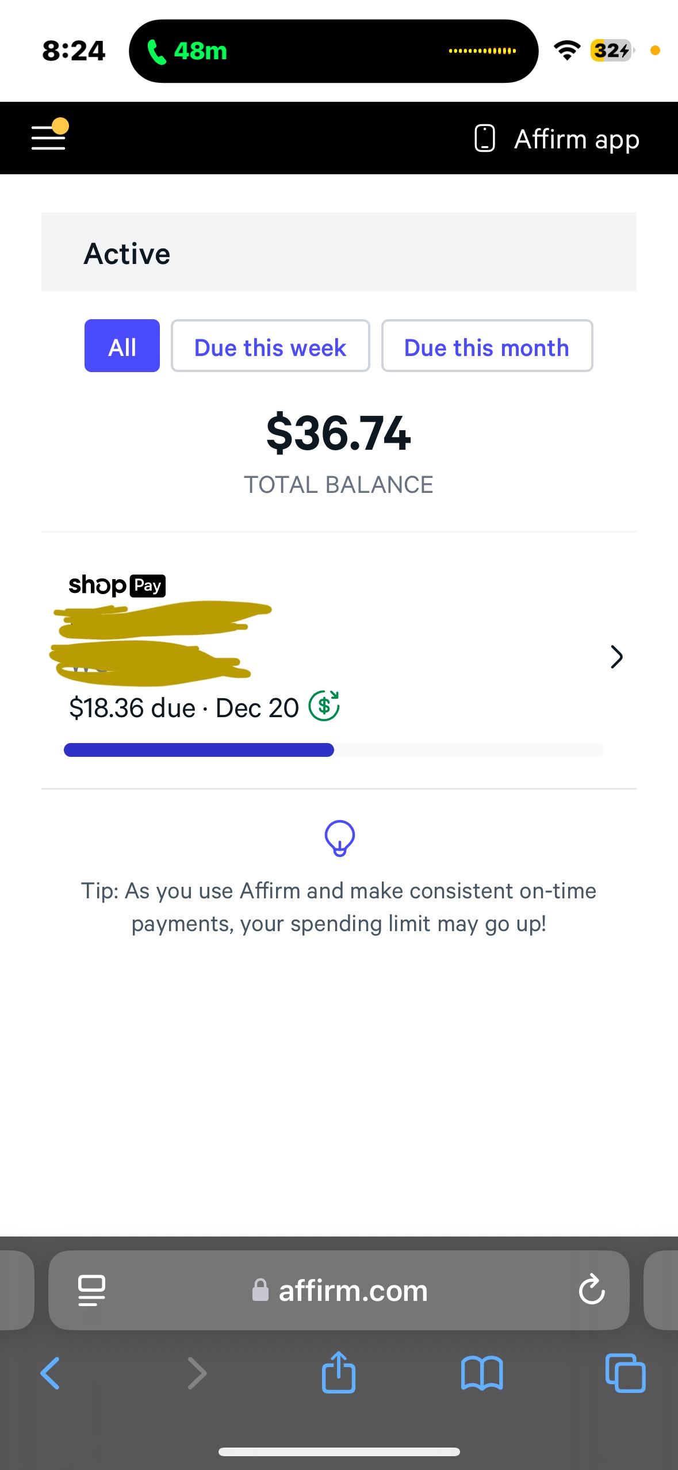Select the All filter
The image size is (678, 1470).
coord(122,346)
